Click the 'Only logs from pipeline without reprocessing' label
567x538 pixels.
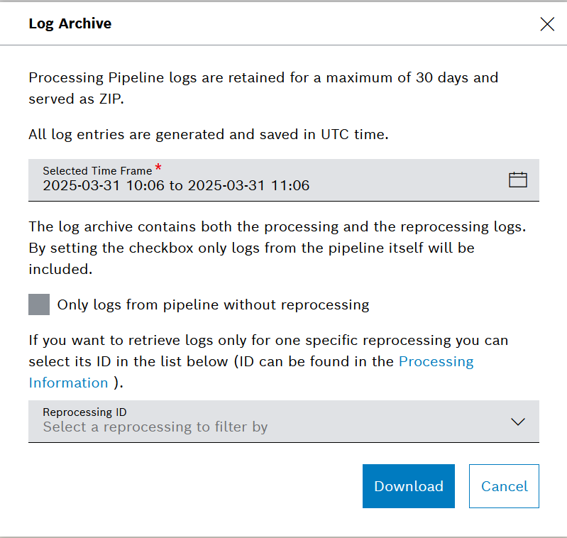point(213,305)
